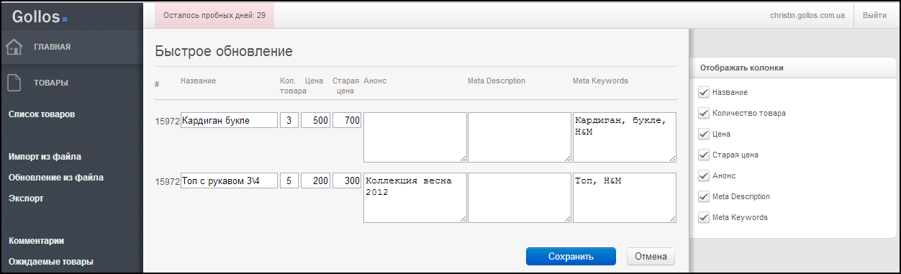Screen dimensions: 901x274
Task: Click the christin.gollos.com.ua link
Action: tap(807, 15)
